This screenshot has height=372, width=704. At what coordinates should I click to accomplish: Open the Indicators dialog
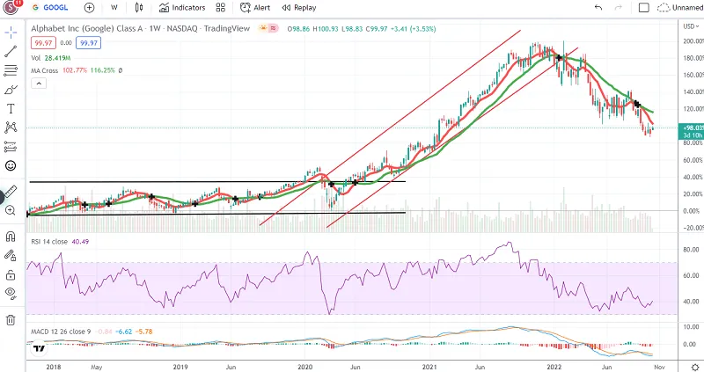[x=182, y=8]
